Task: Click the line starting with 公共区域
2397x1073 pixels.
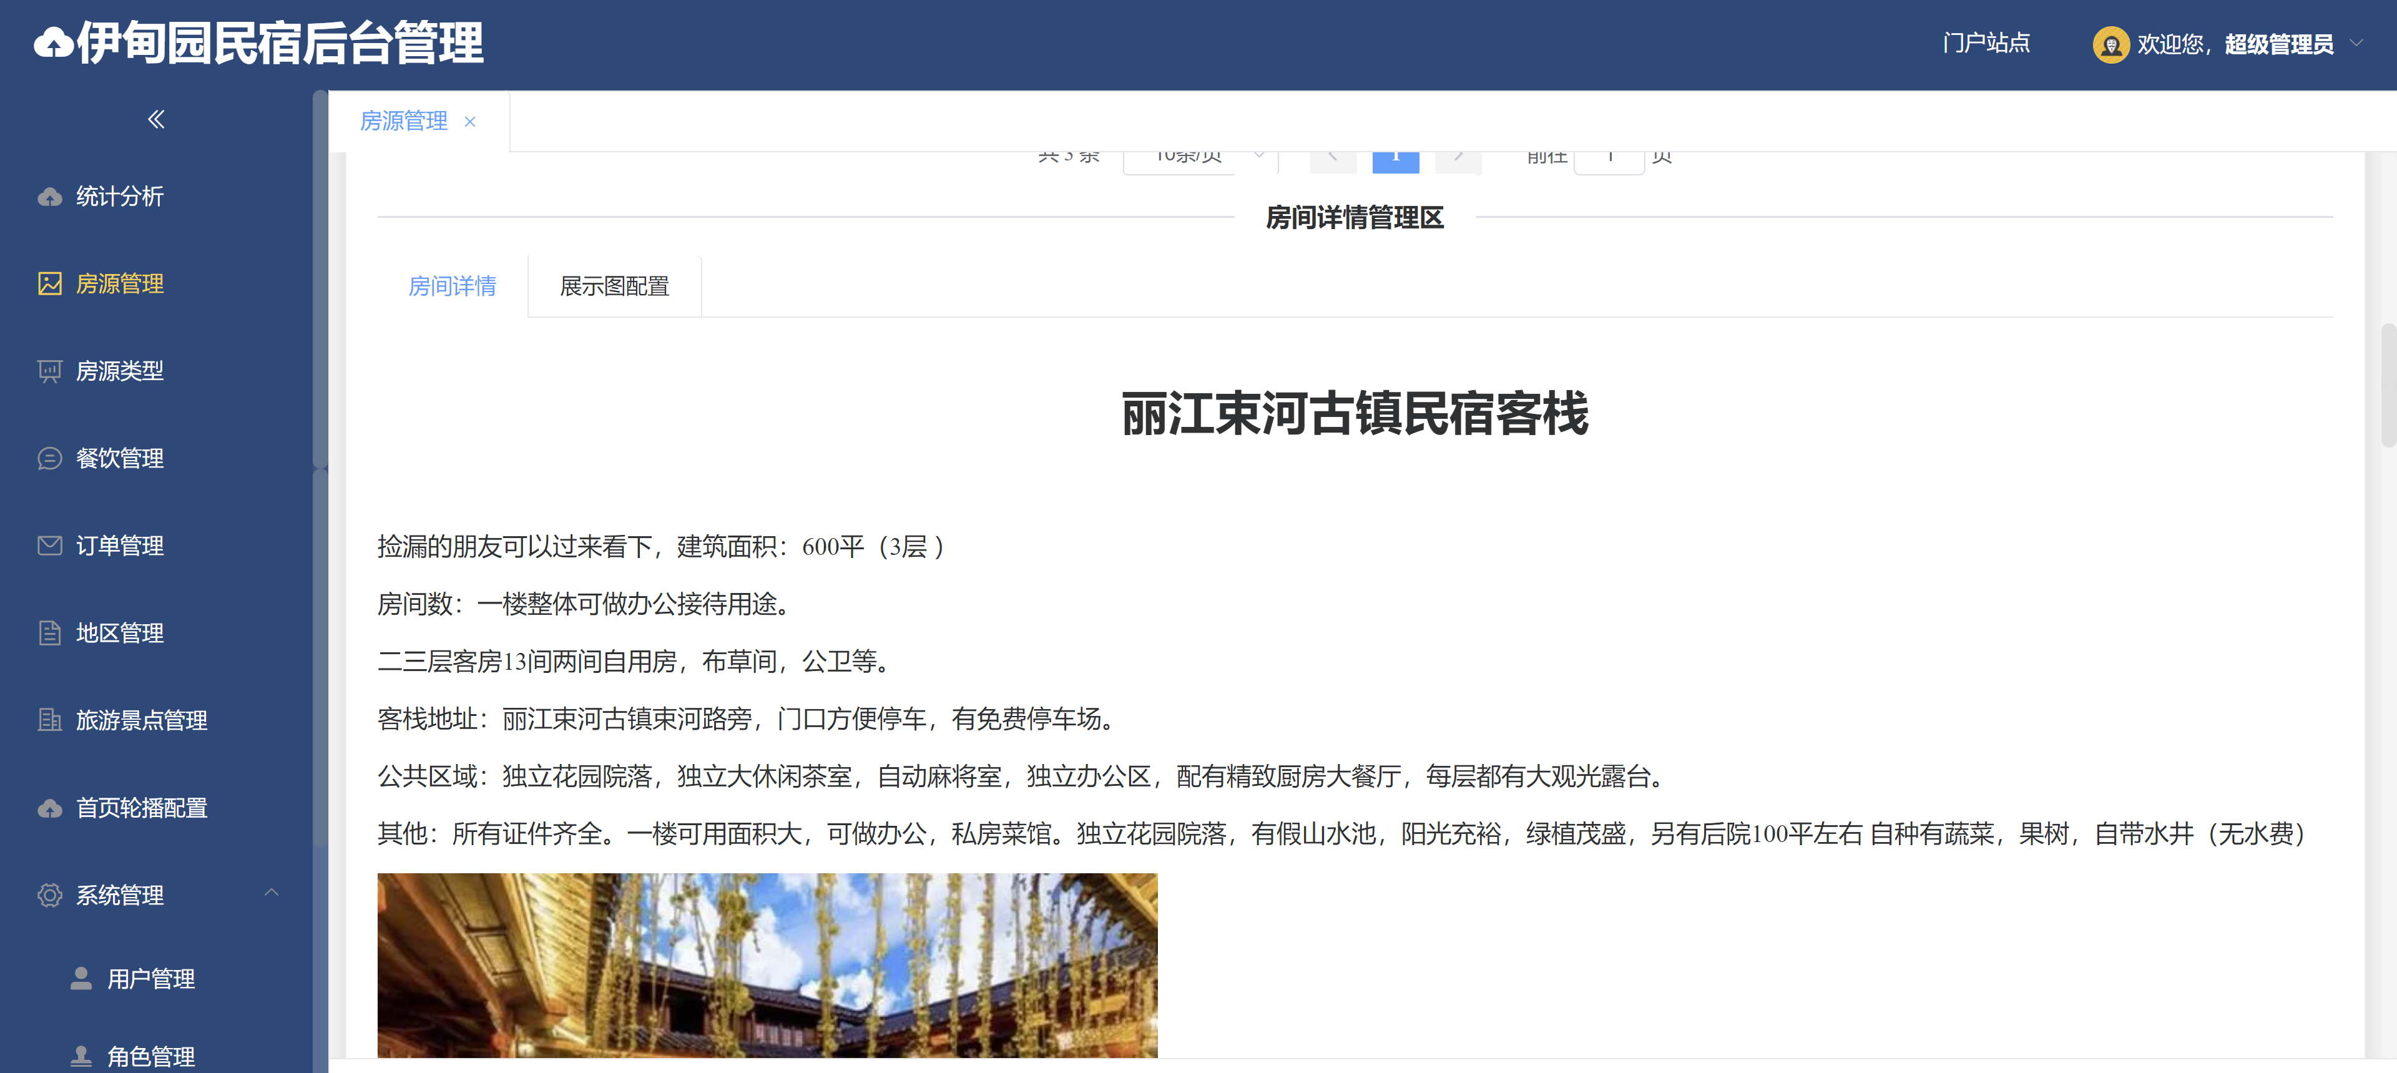Action: (1024, 776)
